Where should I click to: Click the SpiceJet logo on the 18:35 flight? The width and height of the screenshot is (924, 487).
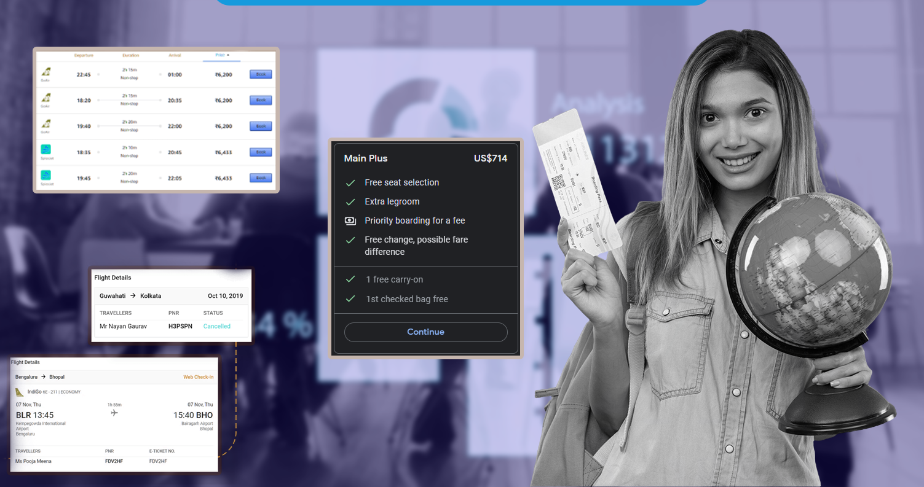click(45, 150)
